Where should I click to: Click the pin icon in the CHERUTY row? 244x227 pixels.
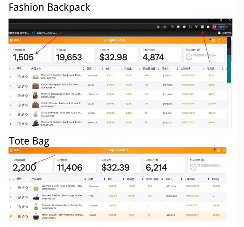pos(23,96)
